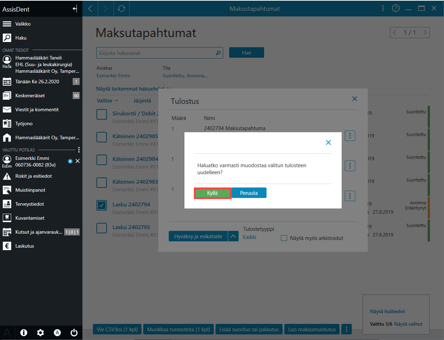Screen dimensions: 444x340
Task: Open Viestit ja kommentit menu item
Action: pos(37,109)
